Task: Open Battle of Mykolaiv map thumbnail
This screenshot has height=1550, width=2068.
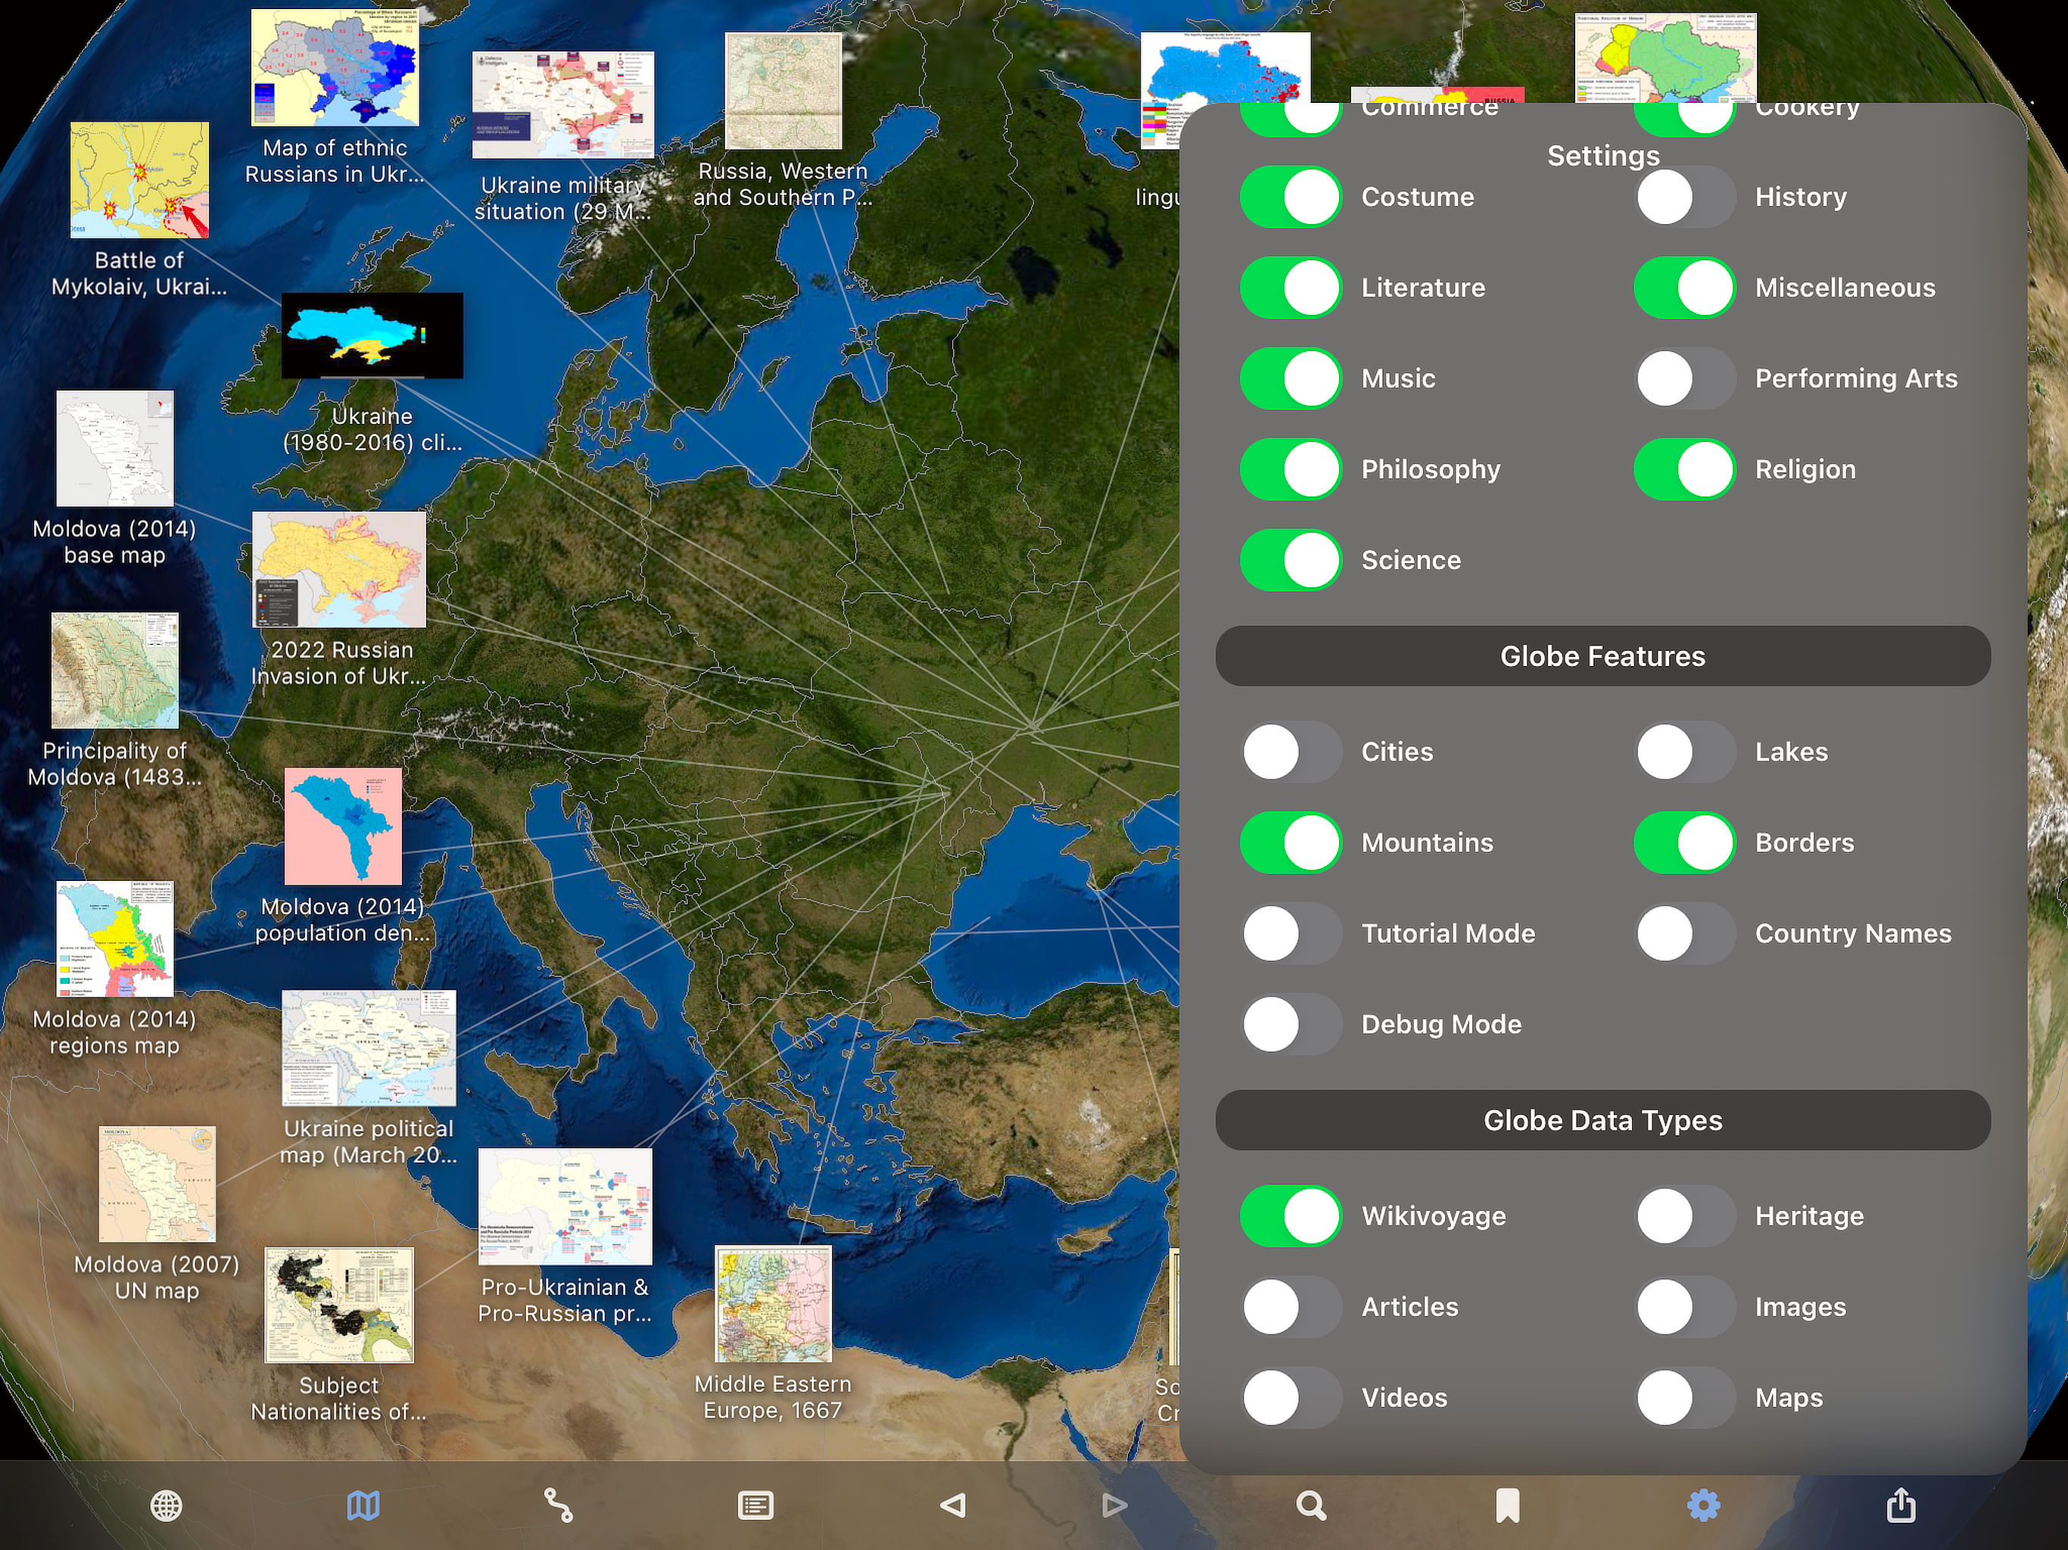Action: pos(139,179)
